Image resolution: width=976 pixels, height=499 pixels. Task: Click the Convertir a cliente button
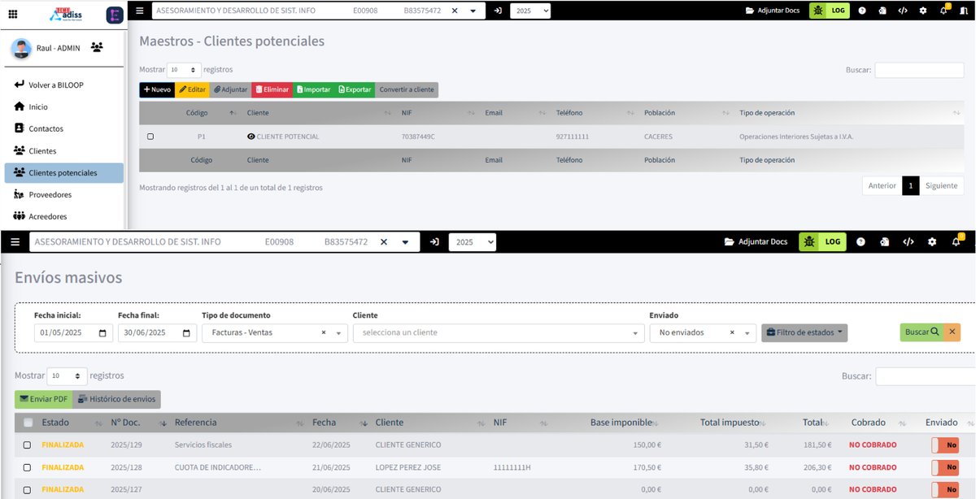pyautogui.click(x=405, y=89)
